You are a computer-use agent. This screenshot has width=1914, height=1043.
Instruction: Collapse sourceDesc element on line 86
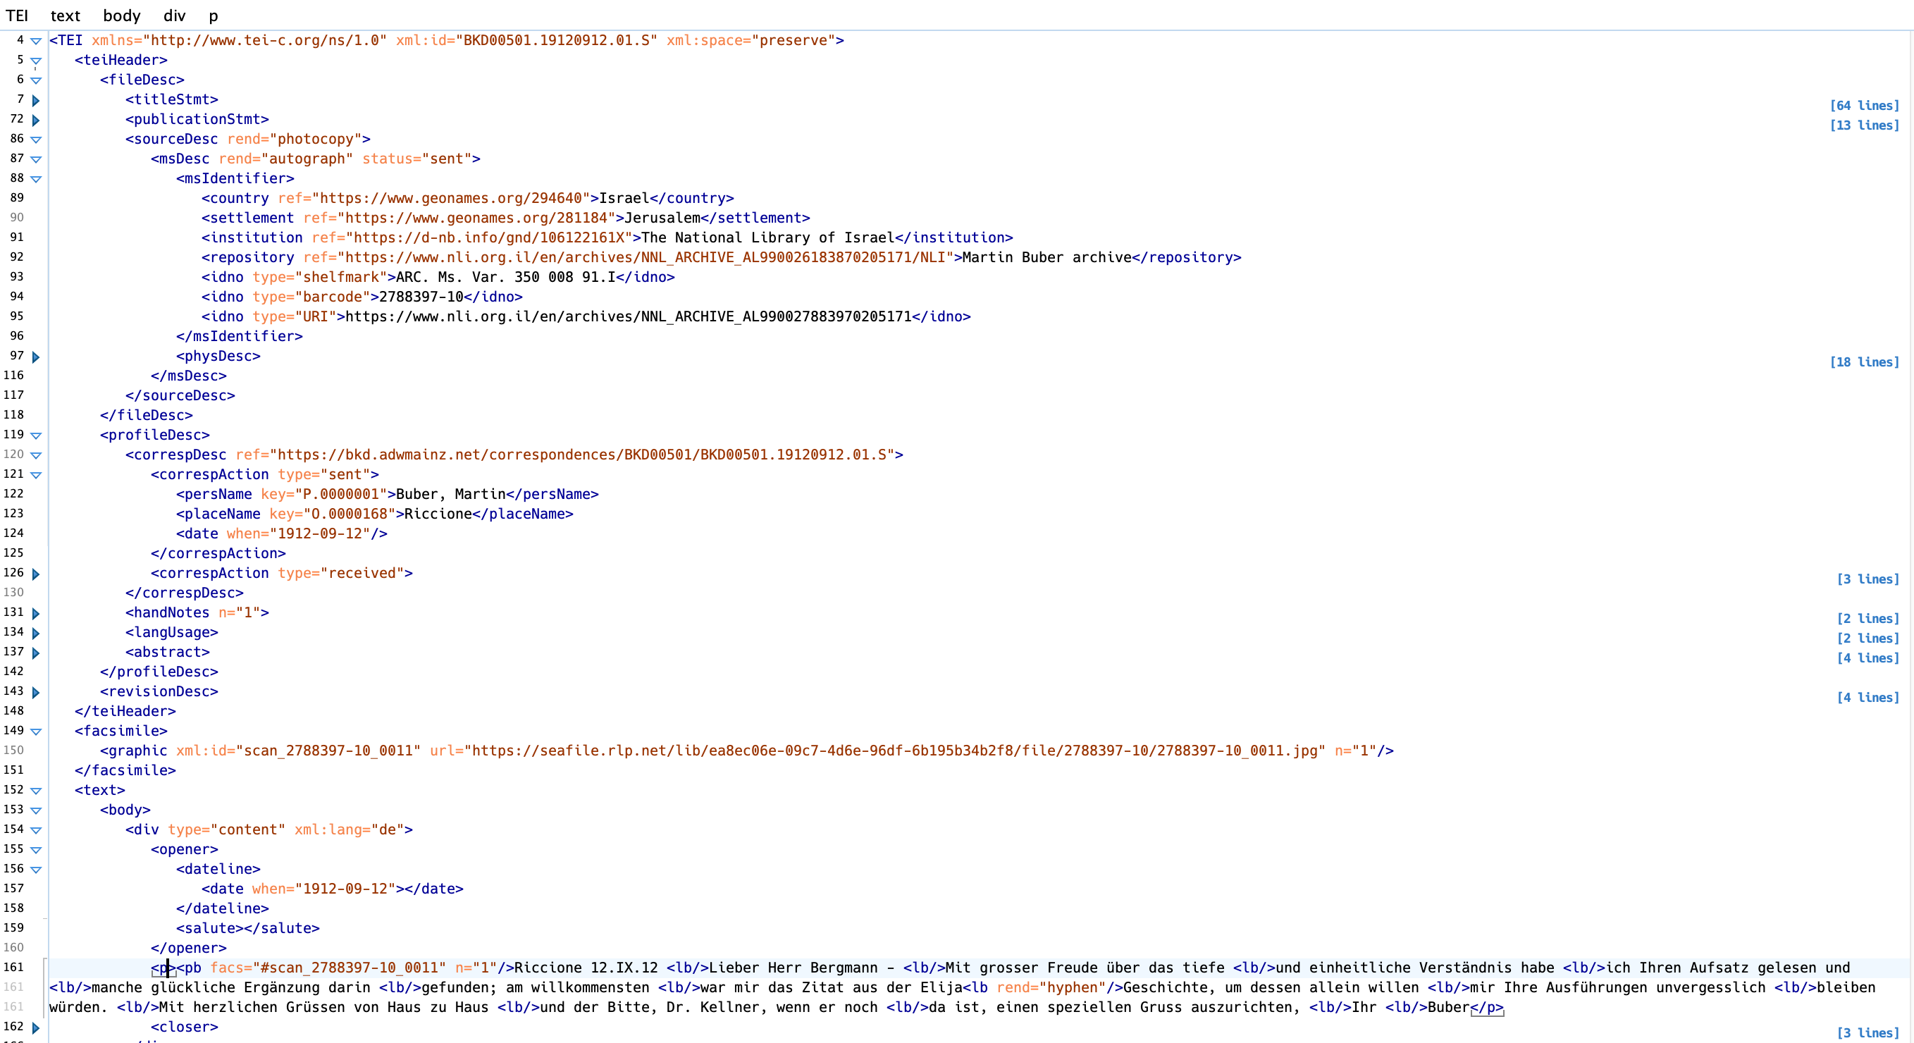[36, 140]
